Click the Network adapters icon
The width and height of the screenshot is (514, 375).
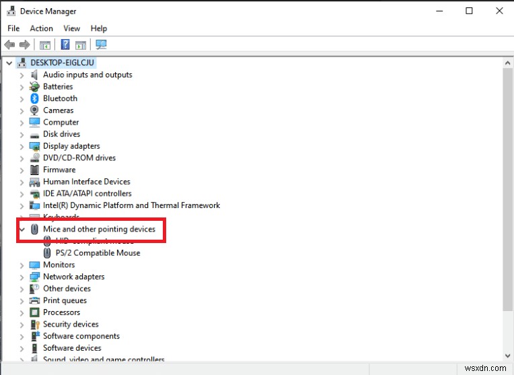[x=34, y=277]
